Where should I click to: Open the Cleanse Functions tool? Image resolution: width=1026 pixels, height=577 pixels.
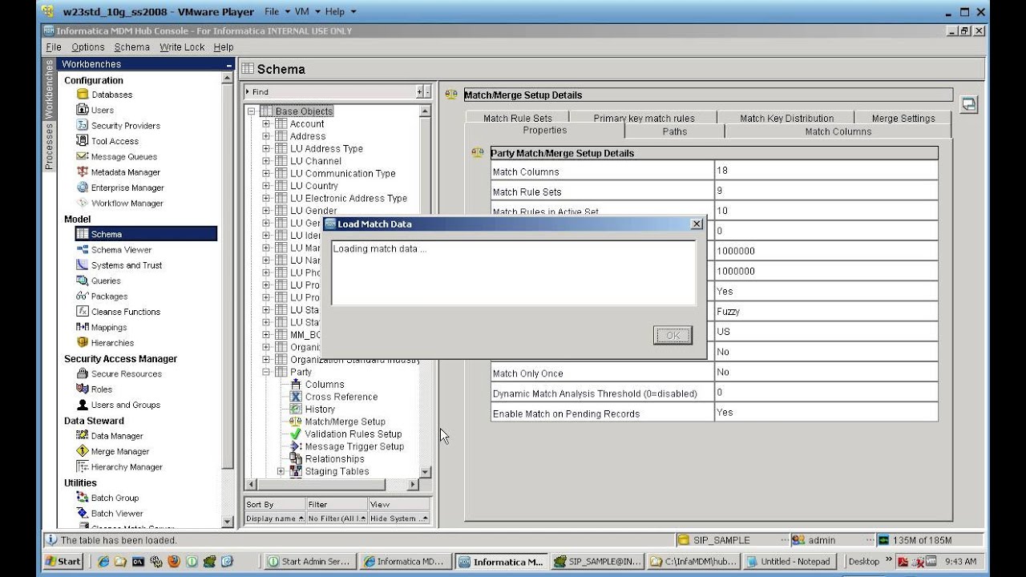click(x=119, y=312)
